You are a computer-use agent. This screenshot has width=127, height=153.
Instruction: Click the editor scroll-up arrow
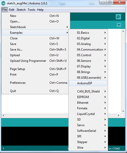(123, 31)
